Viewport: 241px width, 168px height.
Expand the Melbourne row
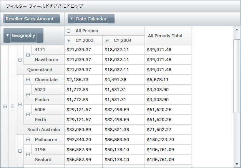(x=28, y=140)
